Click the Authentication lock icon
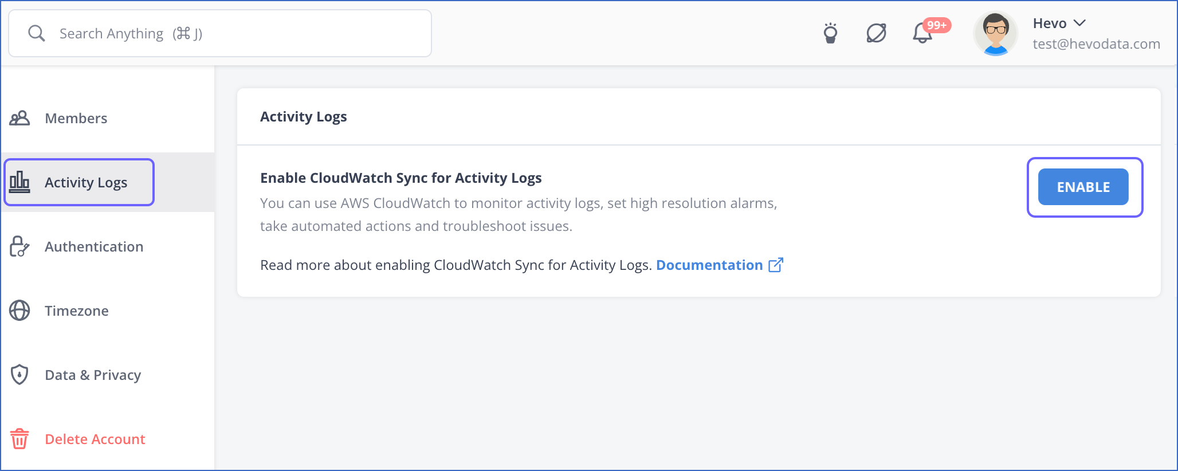 pyautogui.click(x=19, y=246)
